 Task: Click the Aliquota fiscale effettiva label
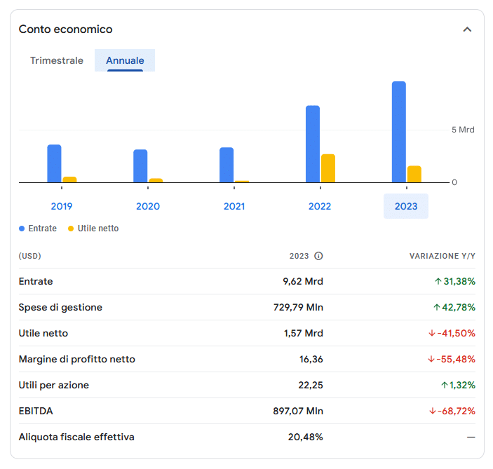point(76,437)
